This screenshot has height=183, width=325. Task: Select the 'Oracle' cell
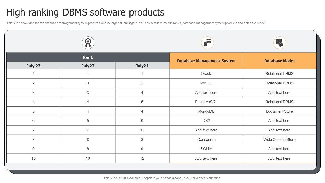206,74
